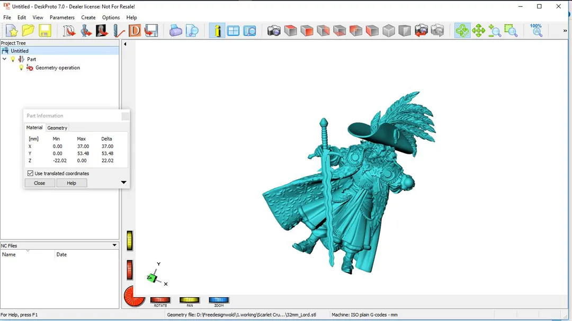Open the Parameters menu
572x321 pixels.
click(62, 17)
